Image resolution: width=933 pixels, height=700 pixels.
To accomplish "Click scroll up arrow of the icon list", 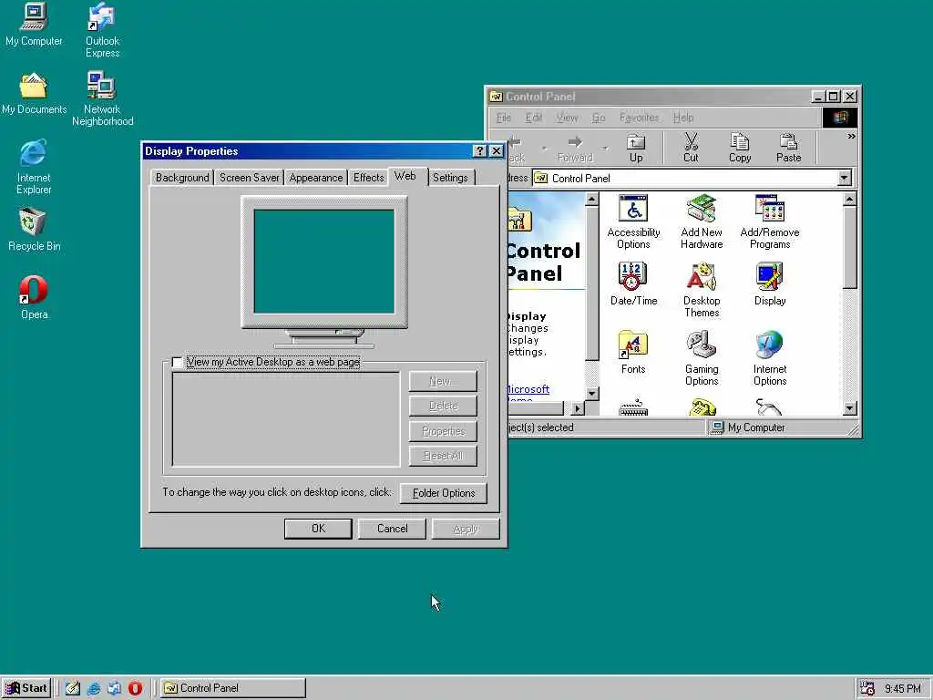I will pos(850,200).
